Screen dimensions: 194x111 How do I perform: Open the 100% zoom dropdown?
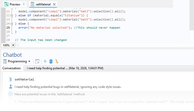(x=13, y=45)
